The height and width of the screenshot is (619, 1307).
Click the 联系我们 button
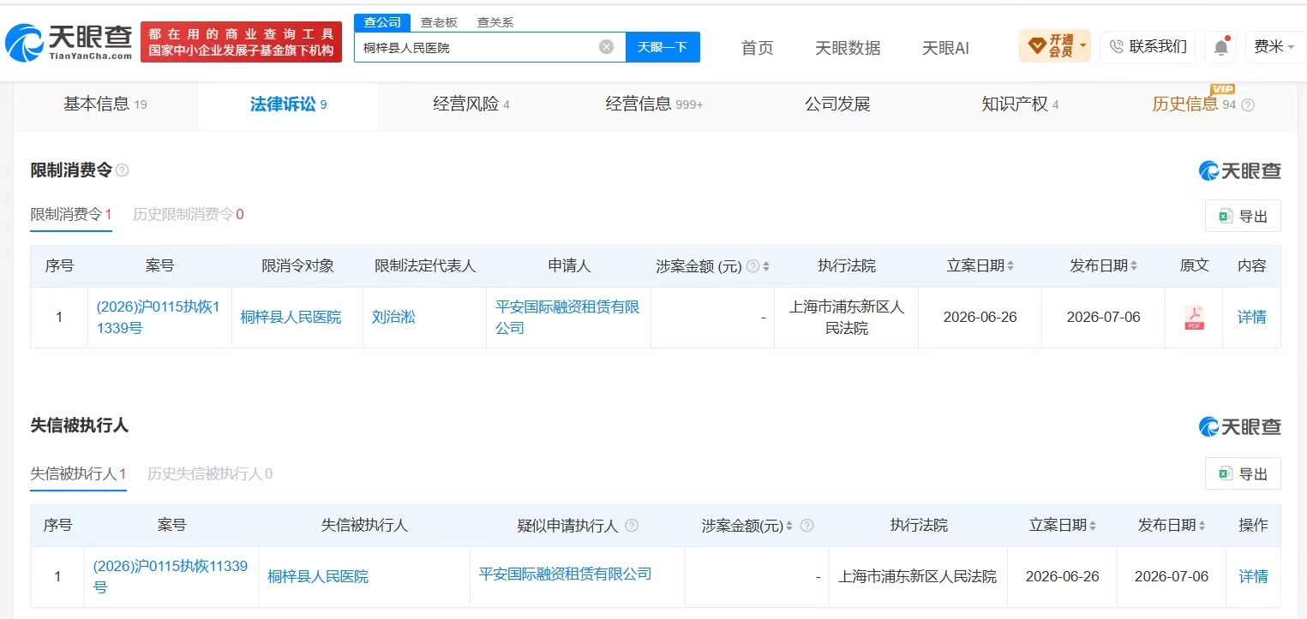[x=1148, y=46]
